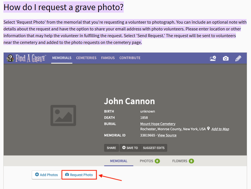The height and width of the screenshot is (189, 251).
Task: Click the Add Photos button
Action: (46, 175)
